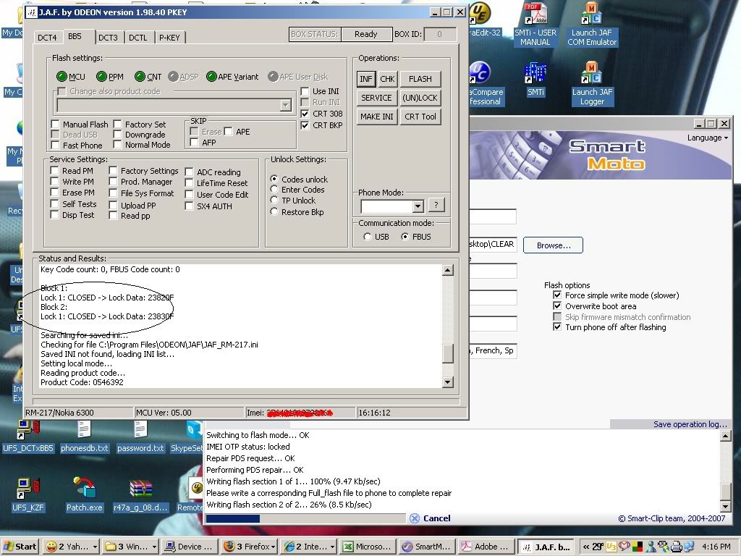
Task: Open the DCT3 tab
Action: [109, 38]
